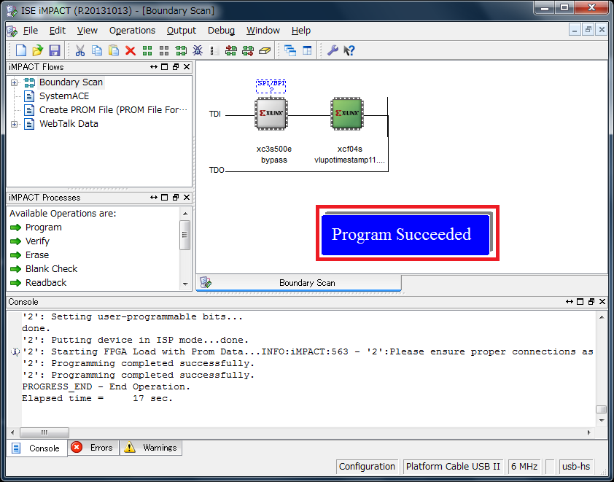The width and height of the screenshot is (614, 482).
Task: Select WebTalk Data in the flows tree
Action: pos(69,124)
